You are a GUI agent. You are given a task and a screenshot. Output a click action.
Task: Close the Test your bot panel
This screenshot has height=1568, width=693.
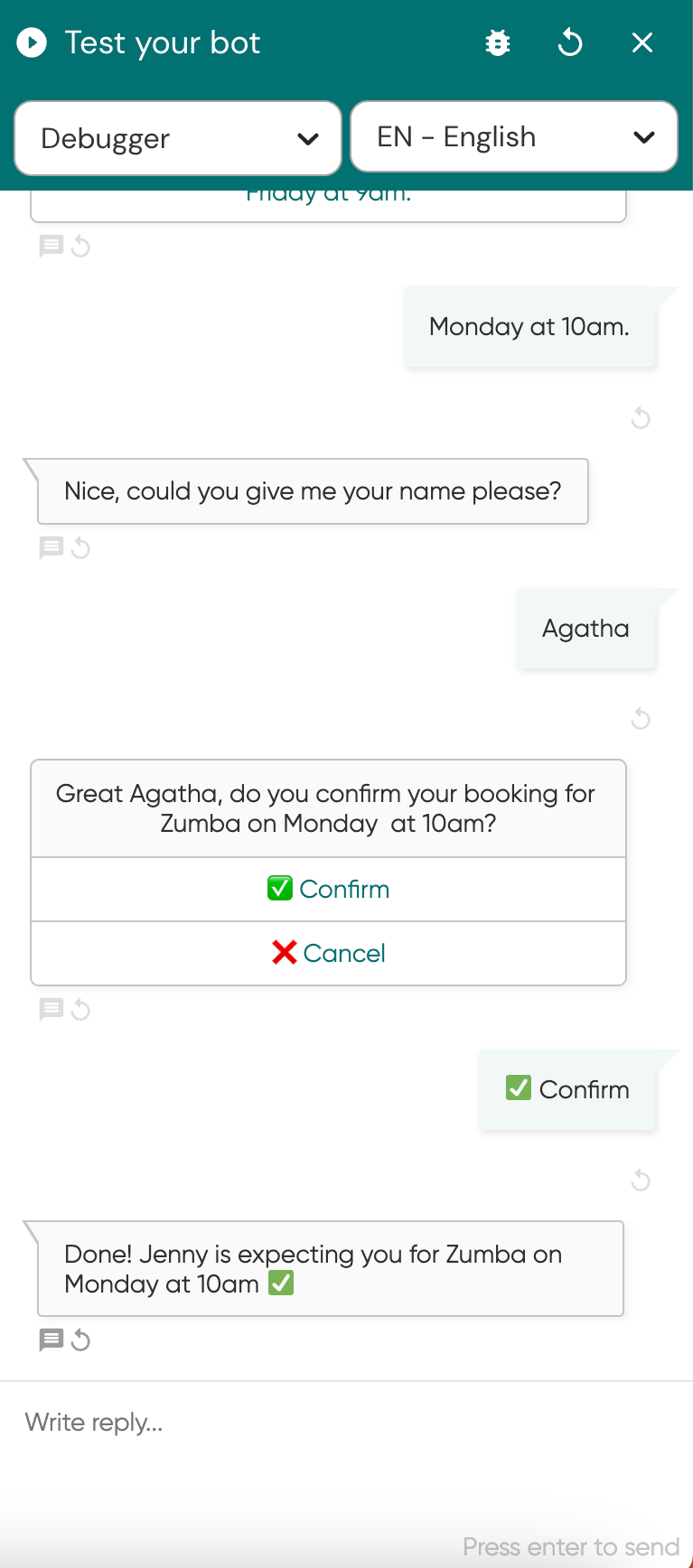642,42
